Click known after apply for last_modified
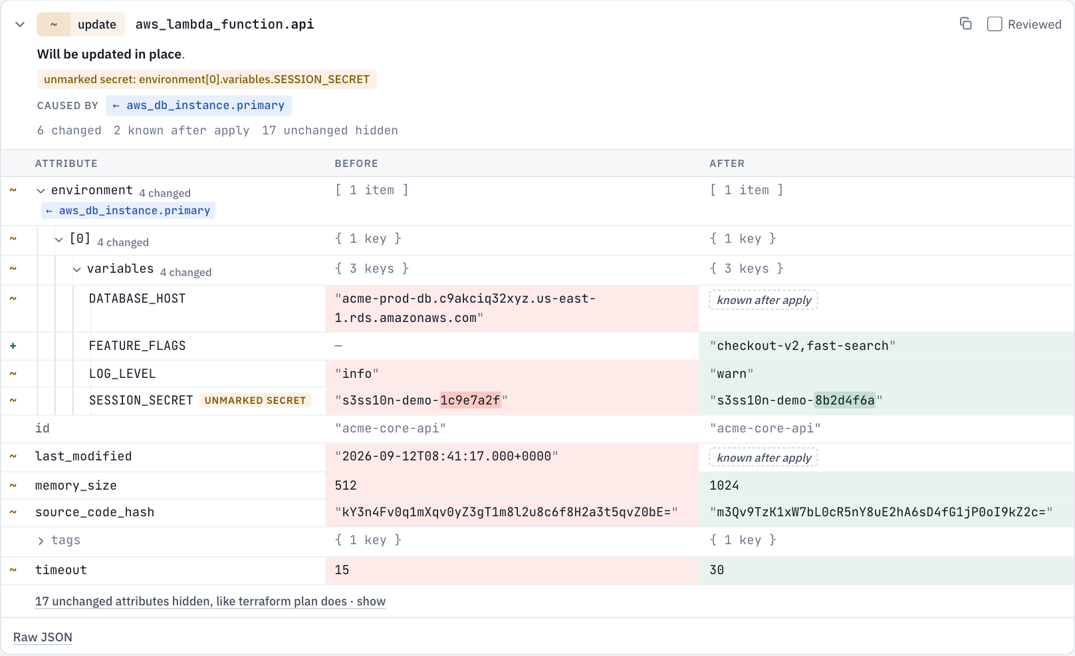This screenshot has width=1075, height=656. 764,458
